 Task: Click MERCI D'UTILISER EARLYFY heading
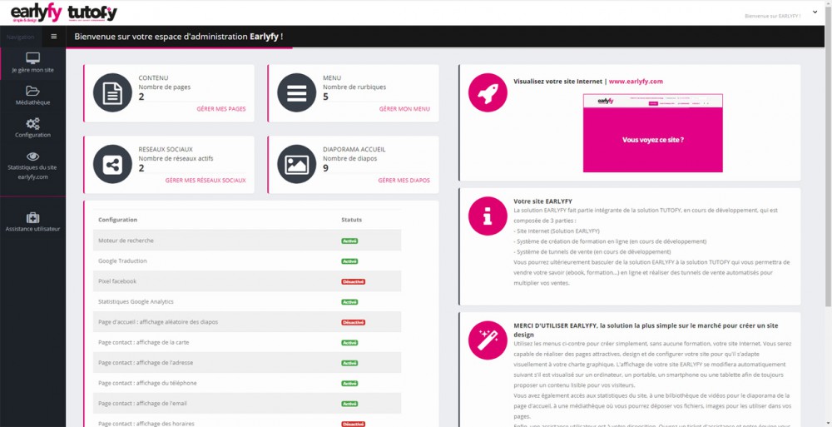646,330
